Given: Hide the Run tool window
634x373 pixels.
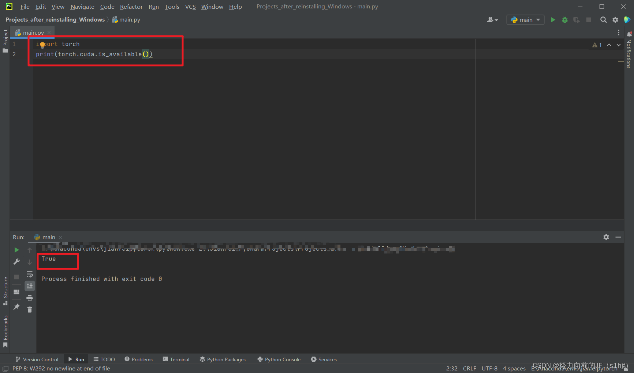Looking at the screenshot, I should point(618,237).
